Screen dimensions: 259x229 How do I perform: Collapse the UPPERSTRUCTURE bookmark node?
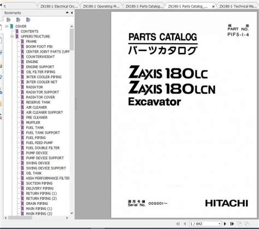coord(12,37)
